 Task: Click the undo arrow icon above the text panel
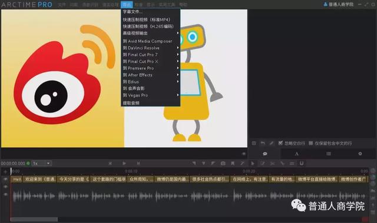point(263,144)
